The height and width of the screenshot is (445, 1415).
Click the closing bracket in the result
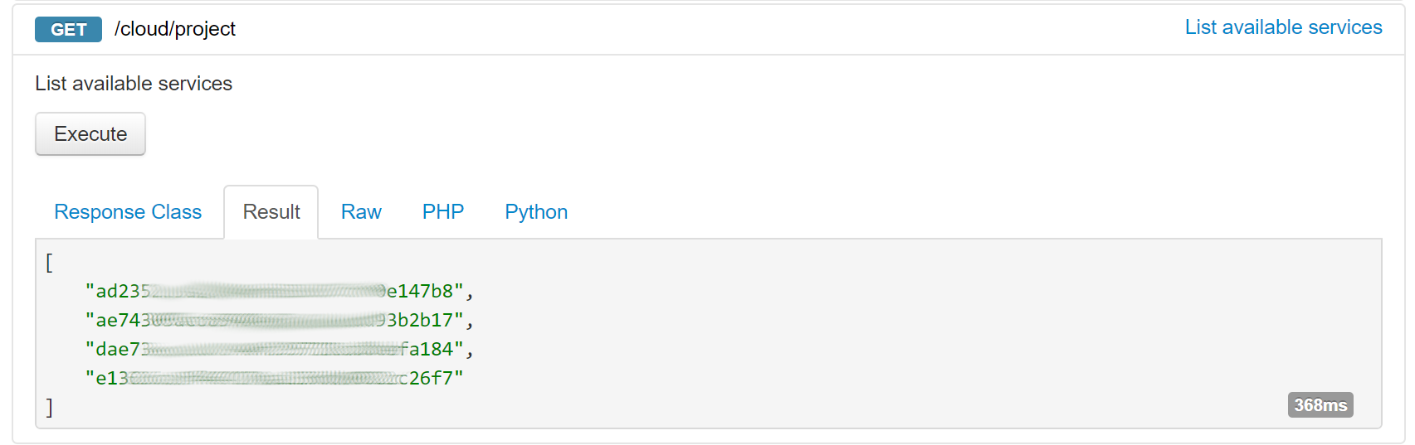click(49, 407)
